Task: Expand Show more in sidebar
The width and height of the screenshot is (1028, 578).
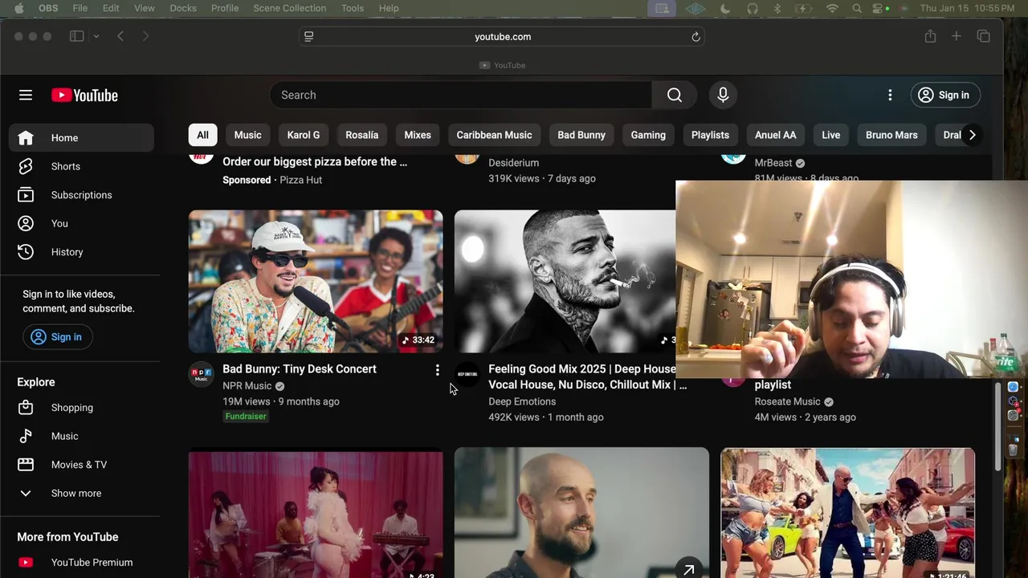Action: tap(81, 493)
